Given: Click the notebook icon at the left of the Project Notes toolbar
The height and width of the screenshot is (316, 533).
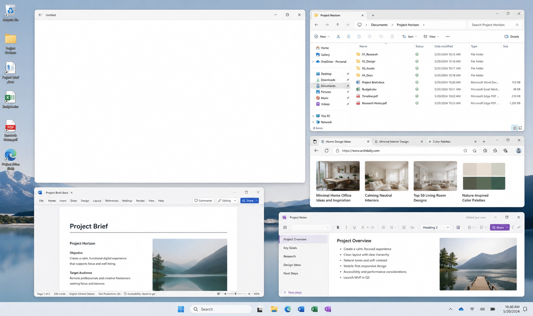Looking at the screenshot, I should click(285, 227).
